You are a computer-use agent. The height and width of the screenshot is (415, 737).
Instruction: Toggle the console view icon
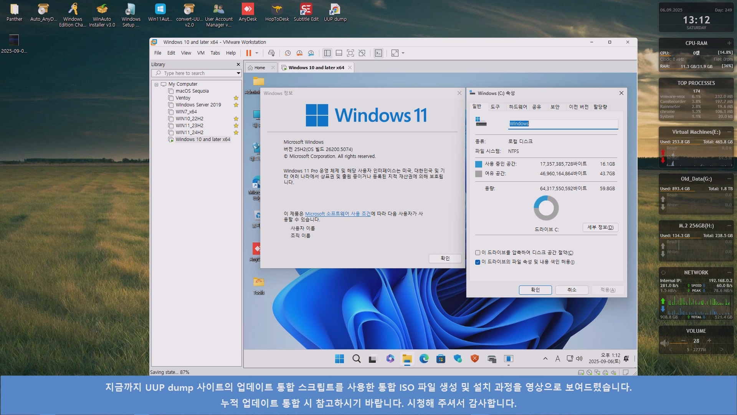pos(378,53)
